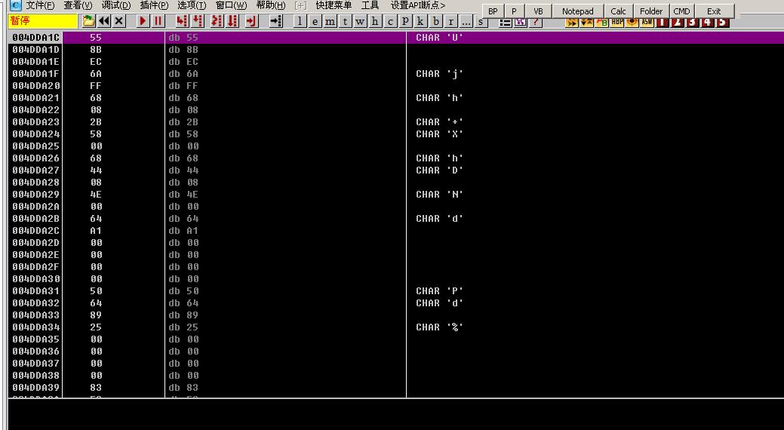Close the debugged program with the X icon

pos(119,21)
